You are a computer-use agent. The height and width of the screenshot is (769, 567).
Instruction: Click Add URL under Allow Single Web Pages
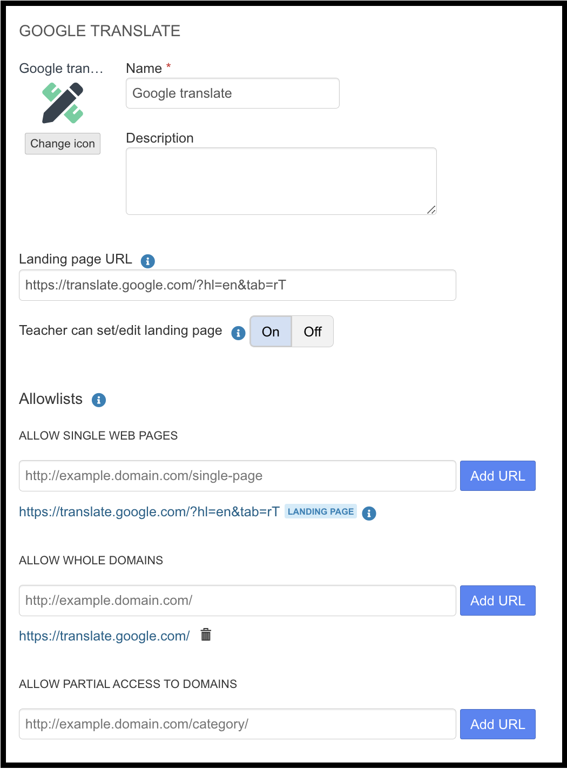pos(497,476)
